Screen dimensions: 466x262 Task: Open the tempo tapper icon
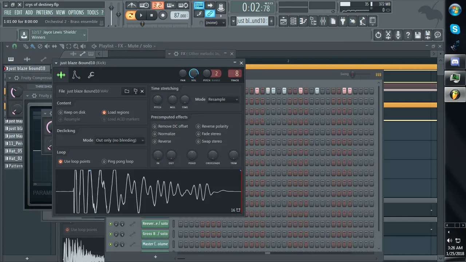tap(352, 21)
